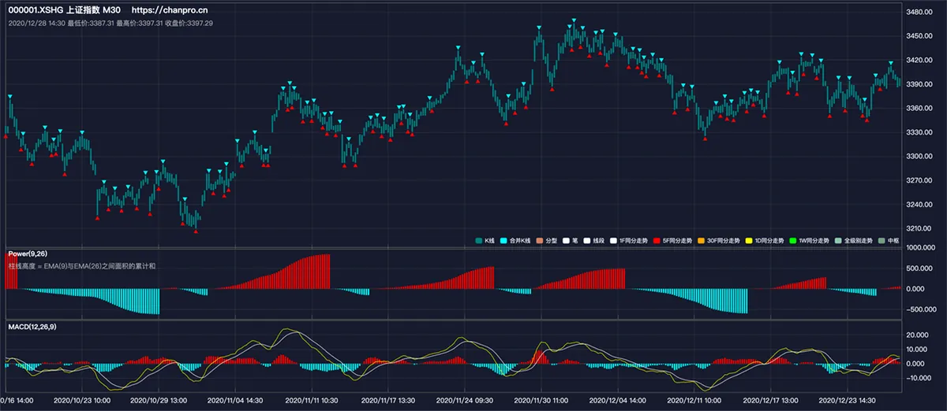Image resolution: width=947 pixels, height=411 pixels.
Task: Click the 2020/10/23 10:00 time axis label
Action: (82, 400)
